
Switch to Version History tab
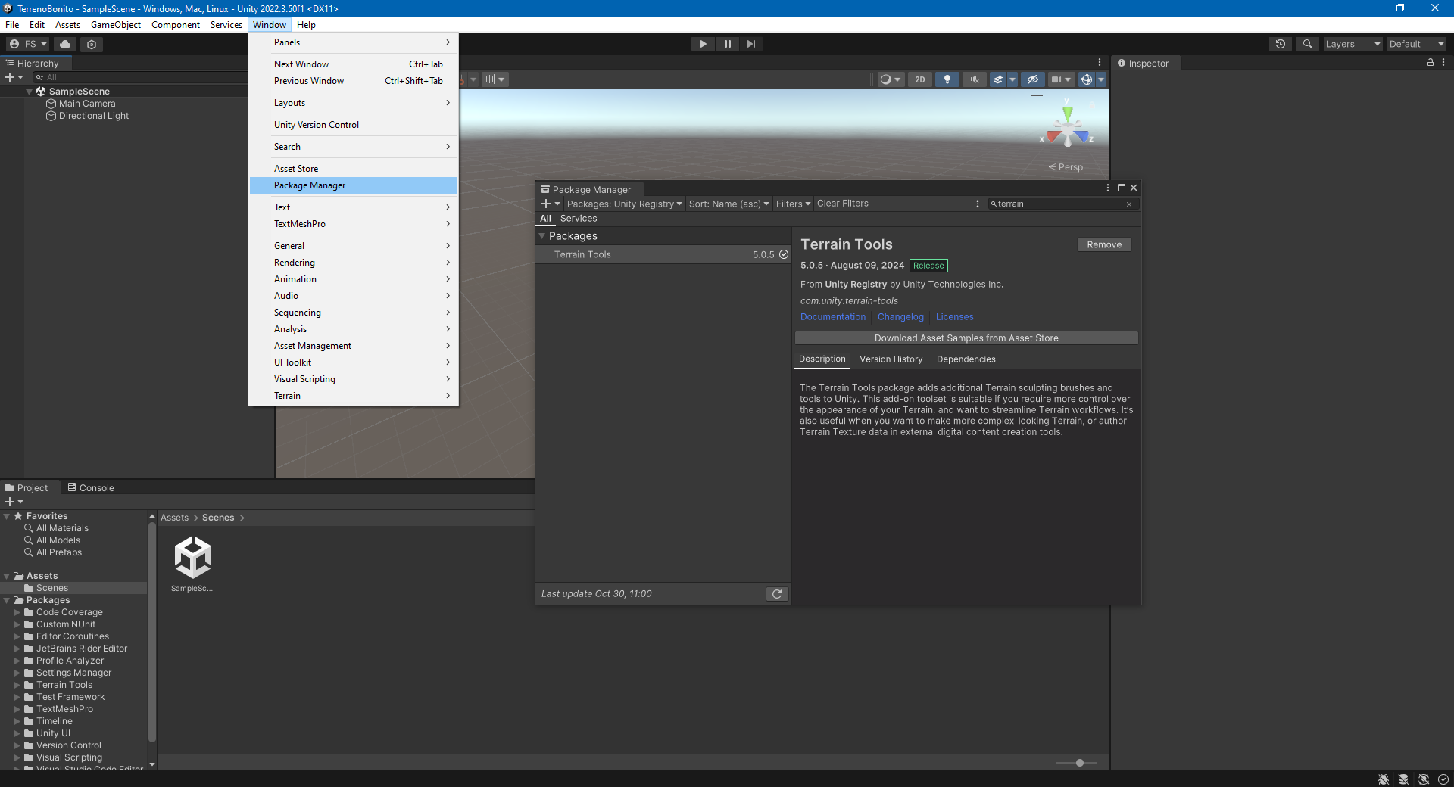pos(891,359)
